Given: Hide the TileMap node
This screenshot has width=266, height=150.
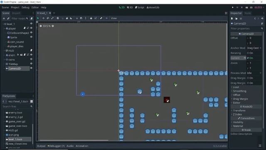Looking at the screenshot, I should (x=31, y=64).
